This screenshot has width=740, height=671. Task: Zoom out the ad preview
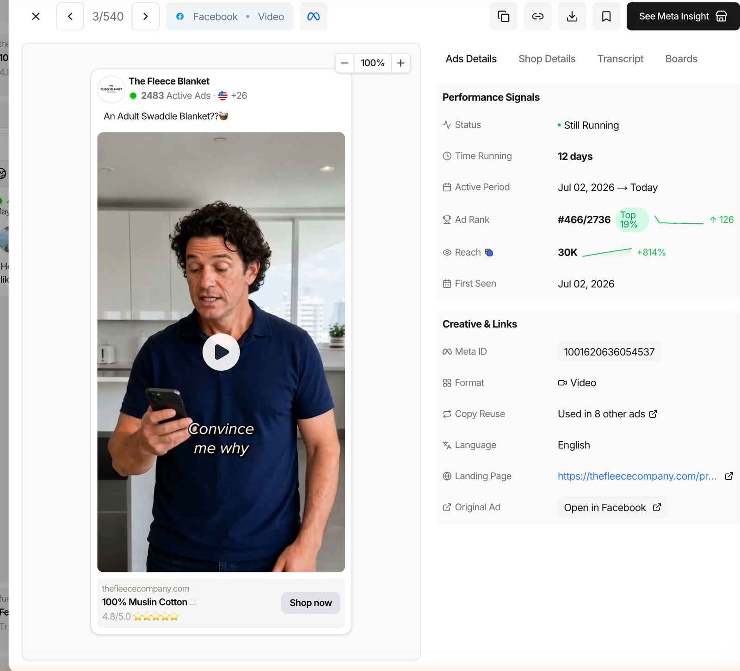coord(345,63)
